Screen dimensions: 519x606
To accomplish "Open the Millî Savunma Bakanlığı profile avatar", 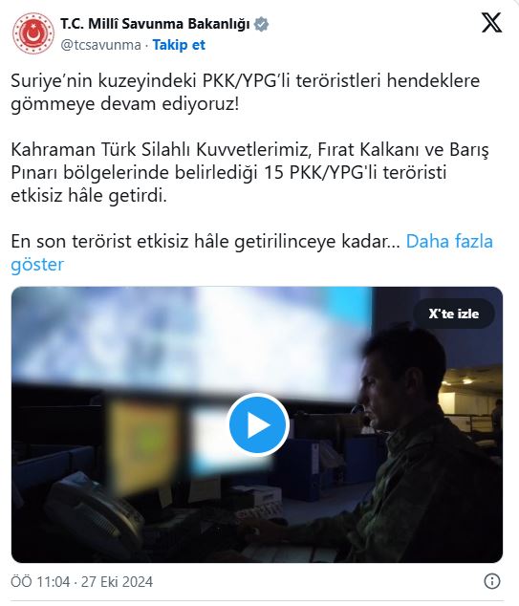I will pyautogui.click(x=33, y=33).
